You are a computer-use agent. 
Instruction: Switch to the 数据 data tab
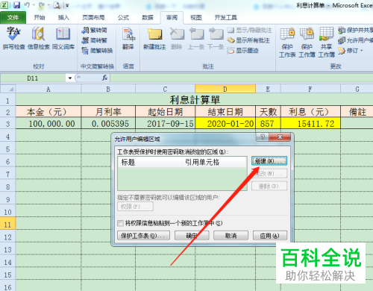coord(148,18)
